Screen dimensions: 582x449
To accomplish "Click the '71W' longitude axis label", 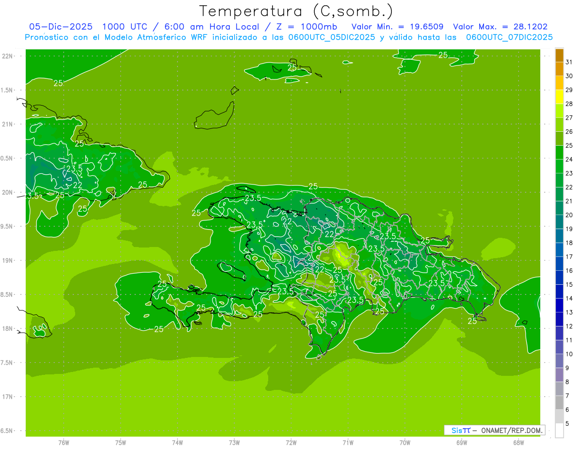I will click(x=348, y=442).
